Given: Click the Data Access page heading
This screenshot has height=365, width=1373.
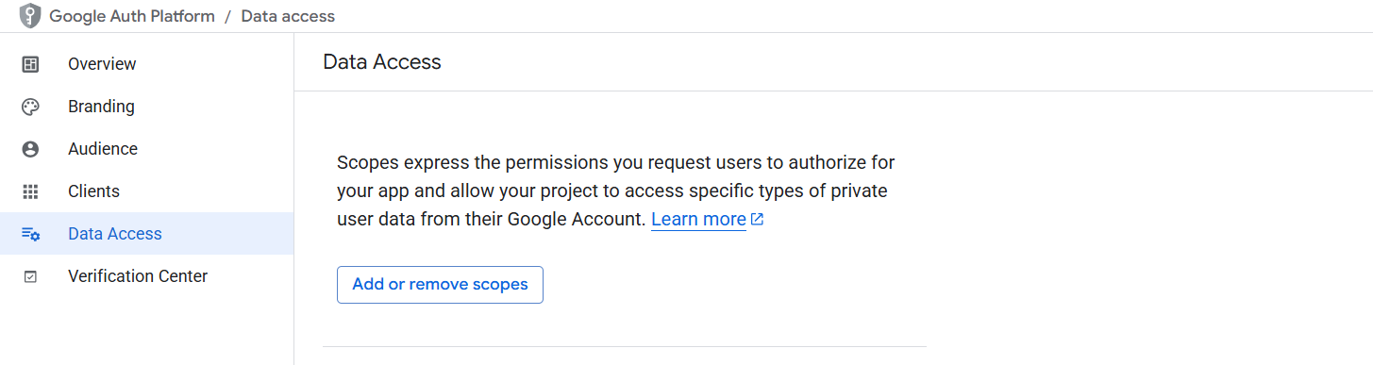Looking at the screenshot, I should click(382, 62).
